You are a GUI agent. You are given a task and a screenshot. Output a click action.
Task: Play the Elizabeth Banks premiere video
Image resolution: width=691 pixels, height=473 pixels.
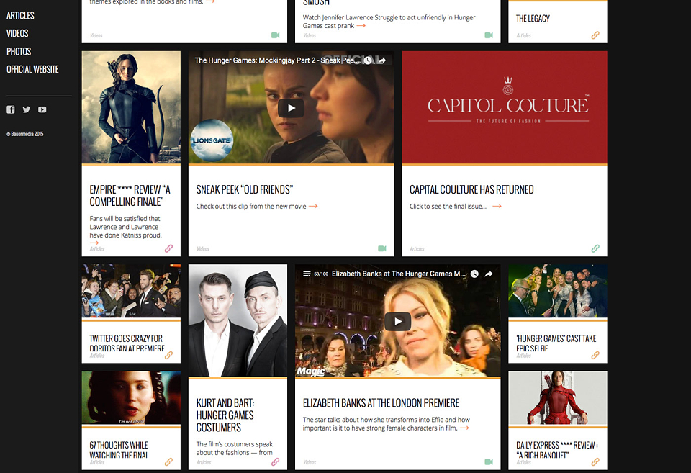(x=397, y=321)
